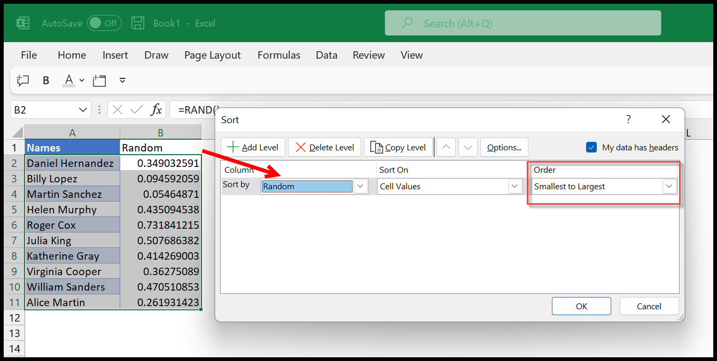Expand the Sort by column dropdown
This screenshot has width=717, height=361.
(x=361, y=186)
